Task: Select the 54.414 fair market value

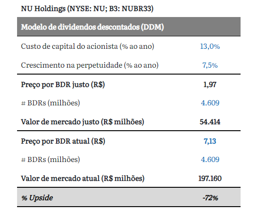Action: 210,122
